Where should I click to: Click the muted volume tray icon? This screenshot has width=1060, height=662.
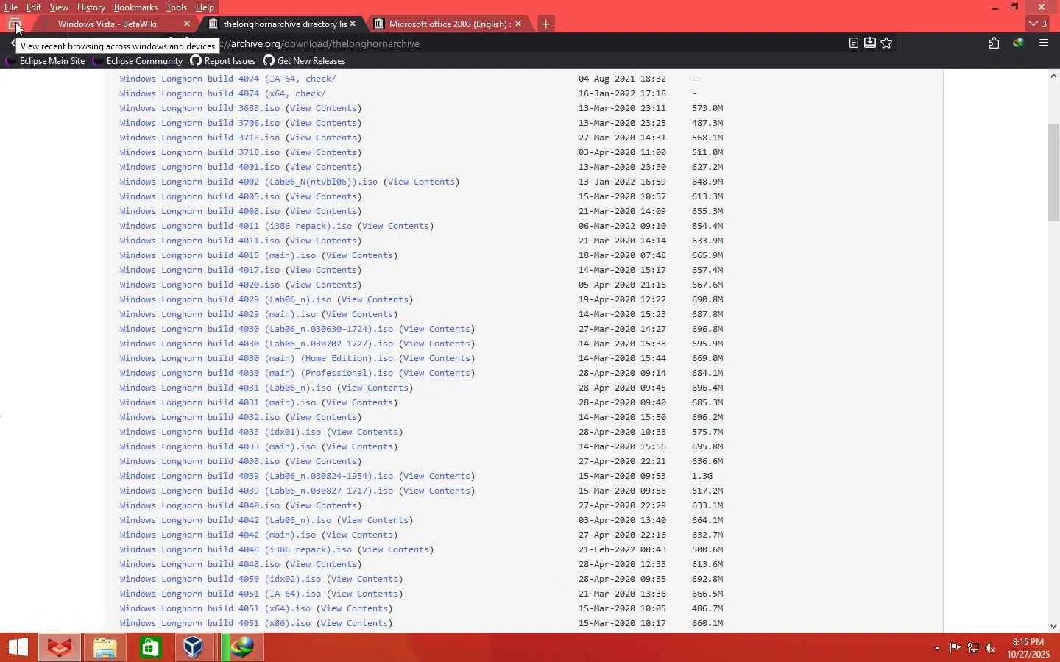point(991,648)
